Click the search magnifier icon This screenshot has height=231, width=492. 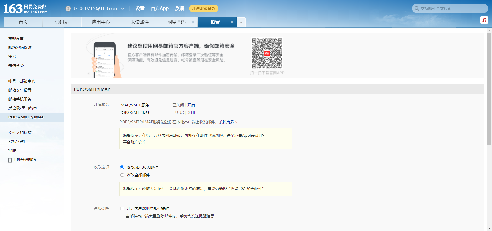coord(417,8)
